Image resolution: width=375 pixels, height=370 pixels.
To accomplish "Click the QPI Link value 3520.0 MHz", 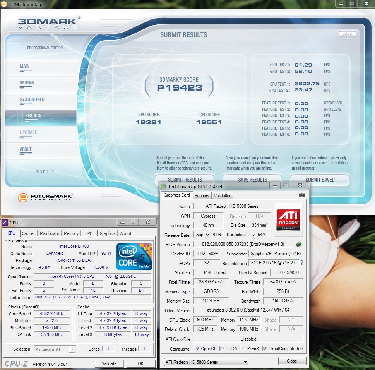I will pyautogui.click(x=52, y=334).
